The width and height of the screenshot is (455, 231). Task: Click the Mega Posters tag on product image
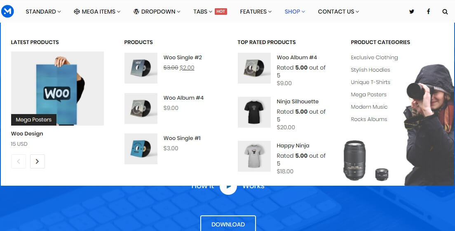[34, 120]
